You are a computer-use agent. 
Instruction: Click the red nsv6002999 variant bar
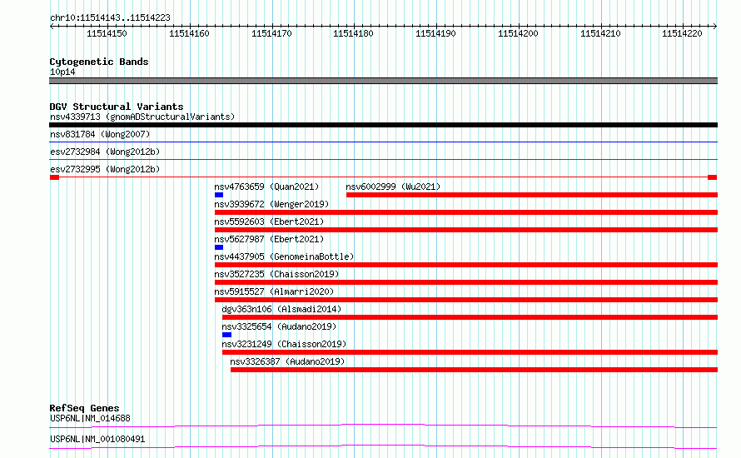tap(532, 195)
